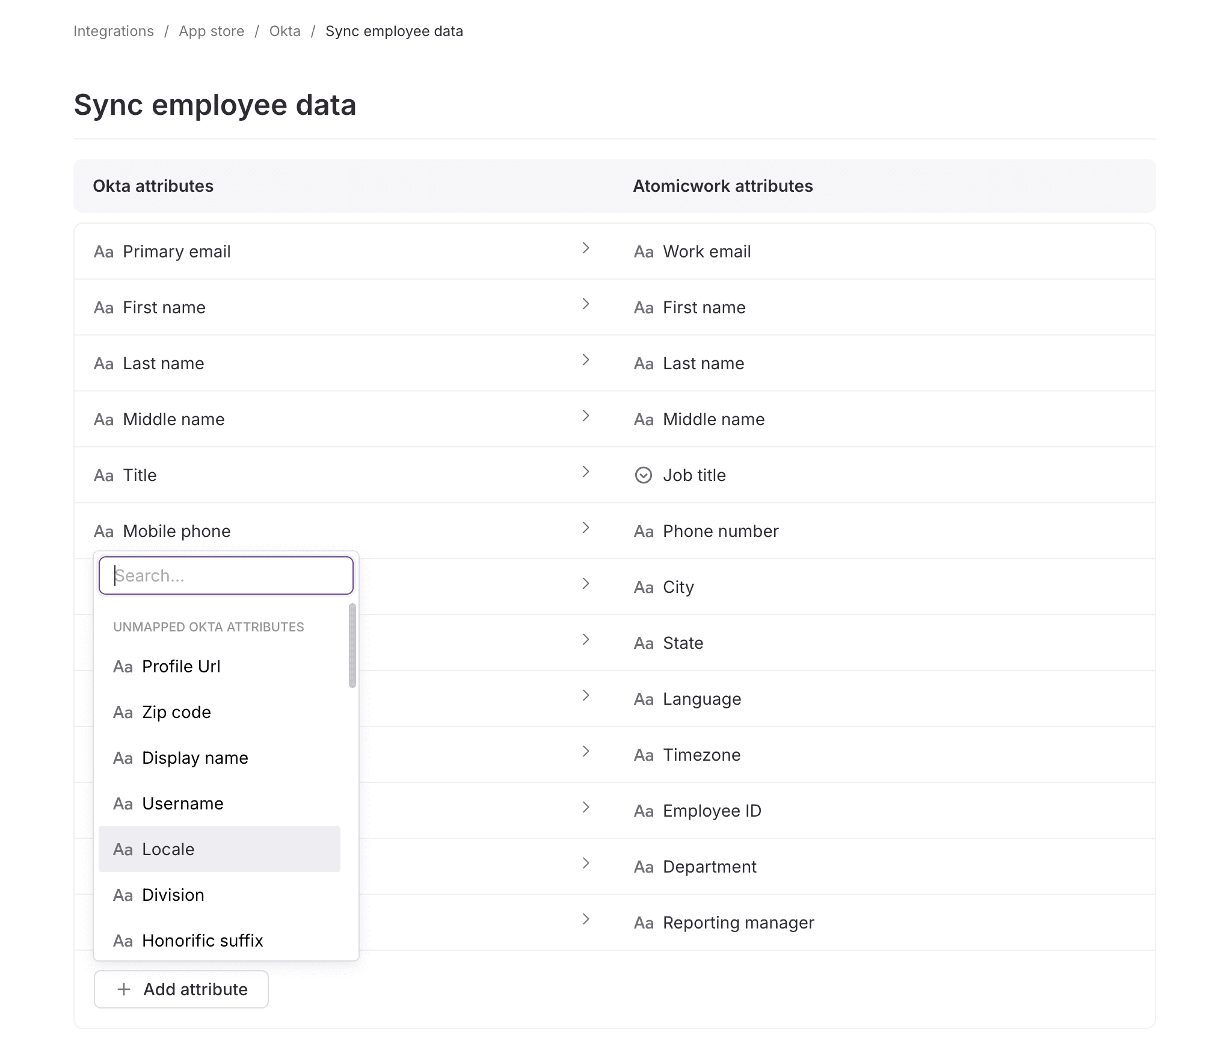This screenshot has height=1062, width=1212.
Task: Click Aa text-type icon beside Locale
Action: pyautogui.click(x=123, y=850)
